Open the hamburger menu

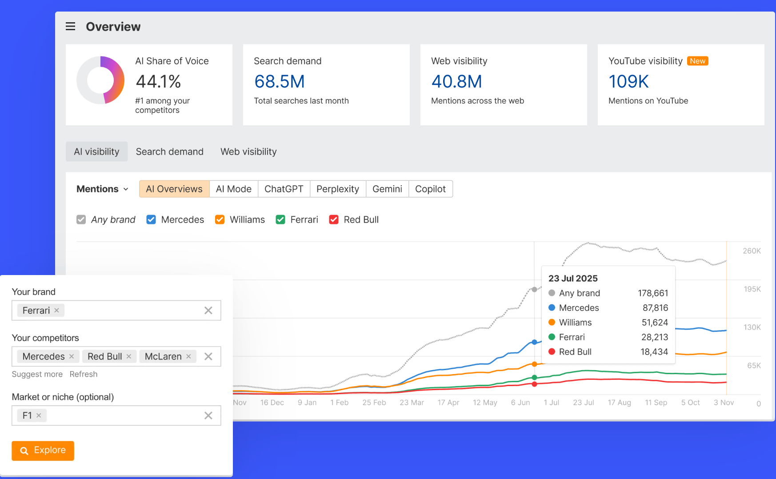click(x=70, y=26)
